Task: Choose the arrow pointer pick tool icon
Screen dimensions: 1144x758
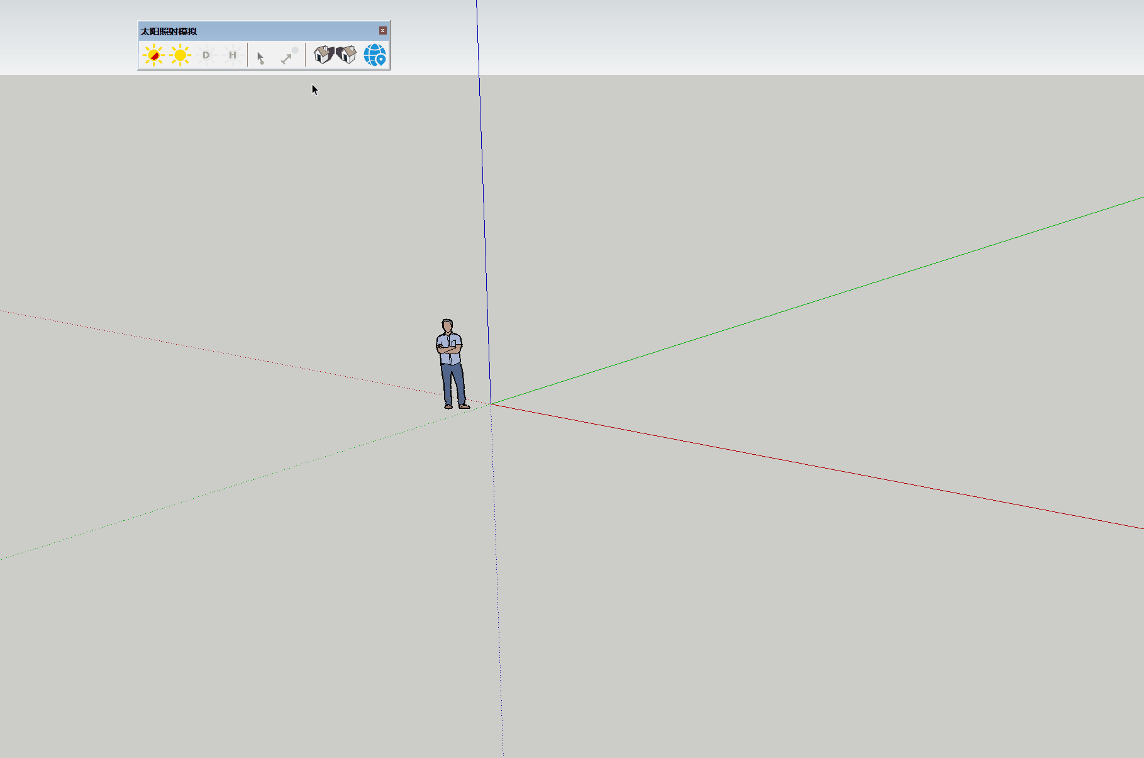Action: click(x=260, y=57)
